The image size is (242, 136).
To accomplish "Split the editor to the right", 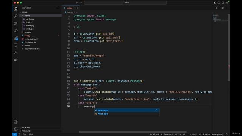I will [x=223, y=8].
